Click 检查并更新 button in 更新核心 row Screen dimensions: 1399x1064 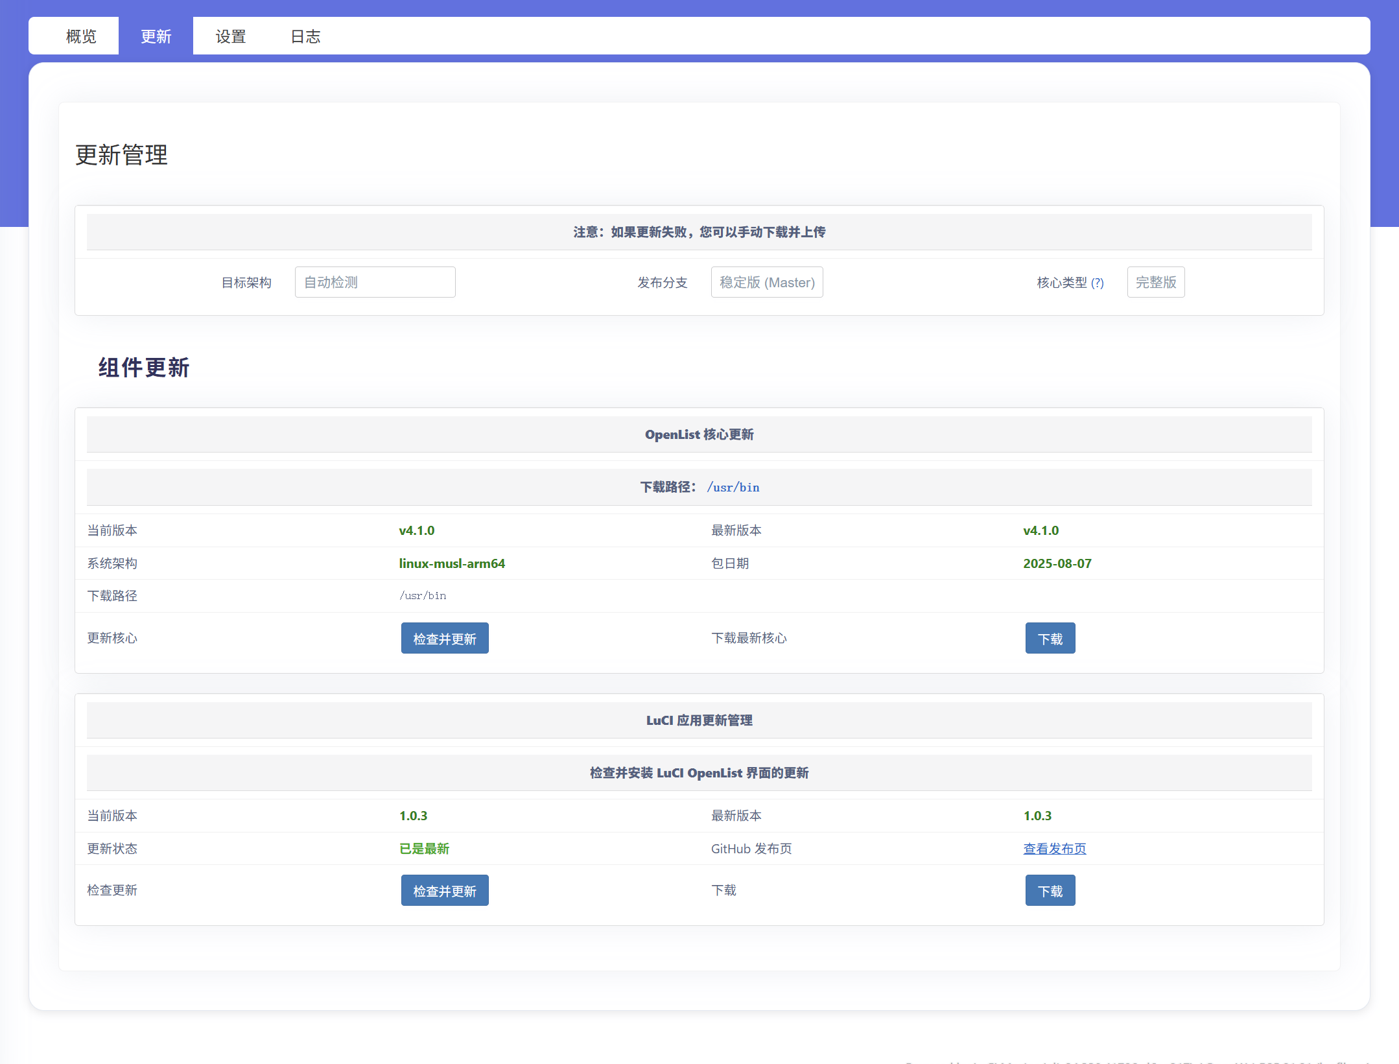[445, 639]
